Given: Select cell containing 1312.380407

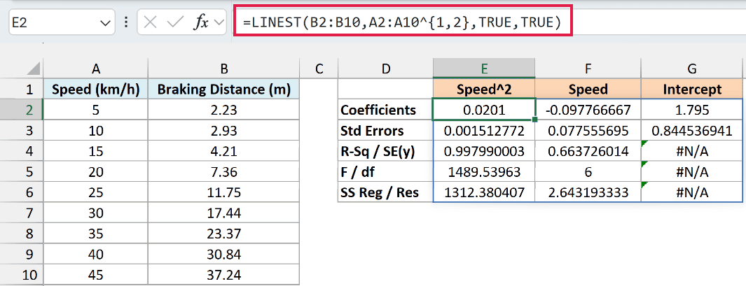Looking at the screenshot, I should (x=484, y=192).
